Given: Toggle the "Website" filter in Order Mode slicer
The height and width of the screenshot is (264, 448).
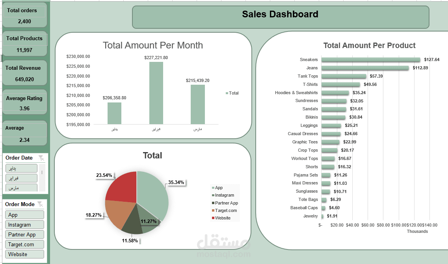Looking at the screenshot, I should [24, 254].
